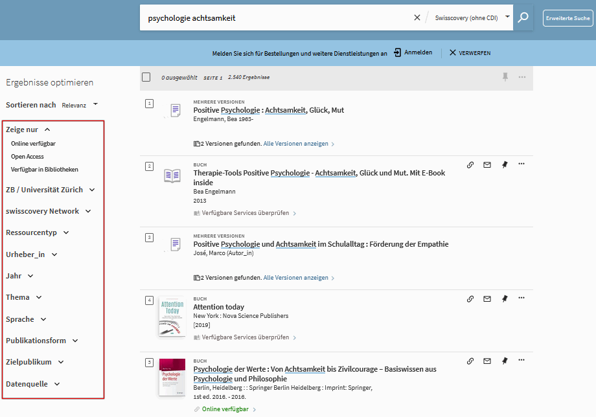Select result number 2 checkbox
The width and height of the screenshot is (596, 417).
149,166
